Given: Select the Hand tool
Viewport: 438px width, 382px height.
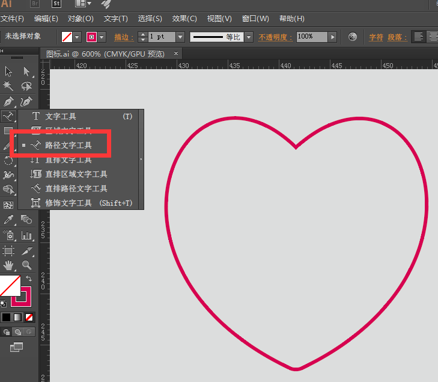Looking at the screenshot, I should click(8, 265).
